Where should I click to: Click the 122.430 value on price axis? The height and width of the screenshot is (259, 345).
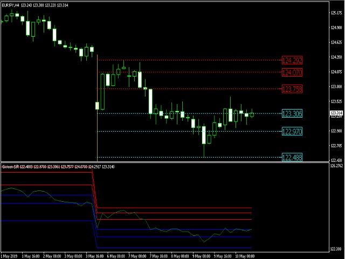pyautogui.click(x=336, y=160)
